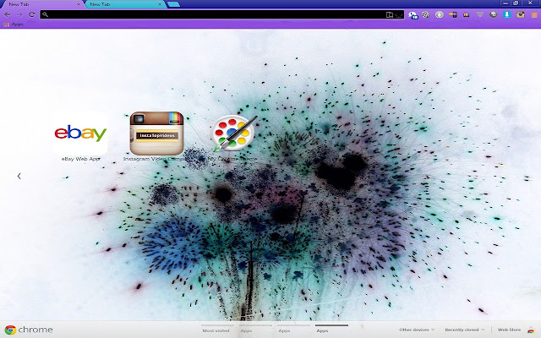The image size is (541, 338).
Task: Restore down the Chrome window
Action: point(516,3)
